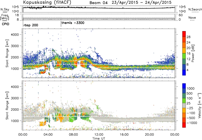Click the 'Nave' legend label
Viewport: 202px width, 140px height.
(192, 17)
